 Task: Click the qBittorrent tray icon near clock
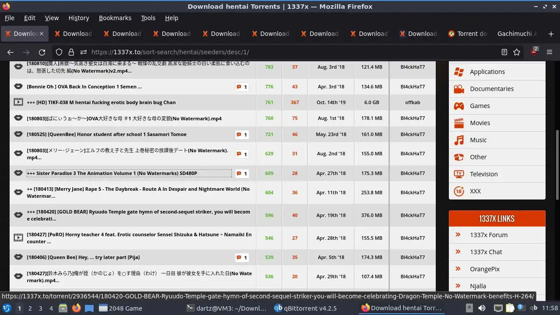pos(534,308)
